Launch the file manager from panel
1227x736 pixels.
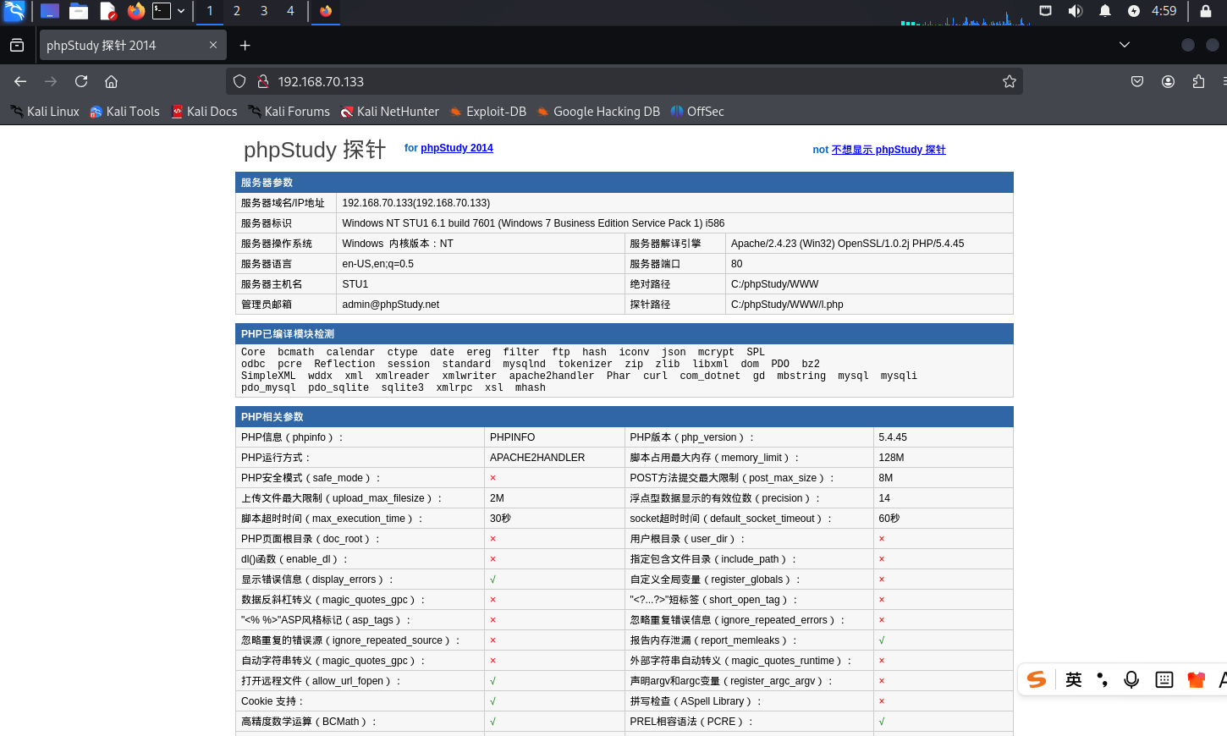coord(79,11)
